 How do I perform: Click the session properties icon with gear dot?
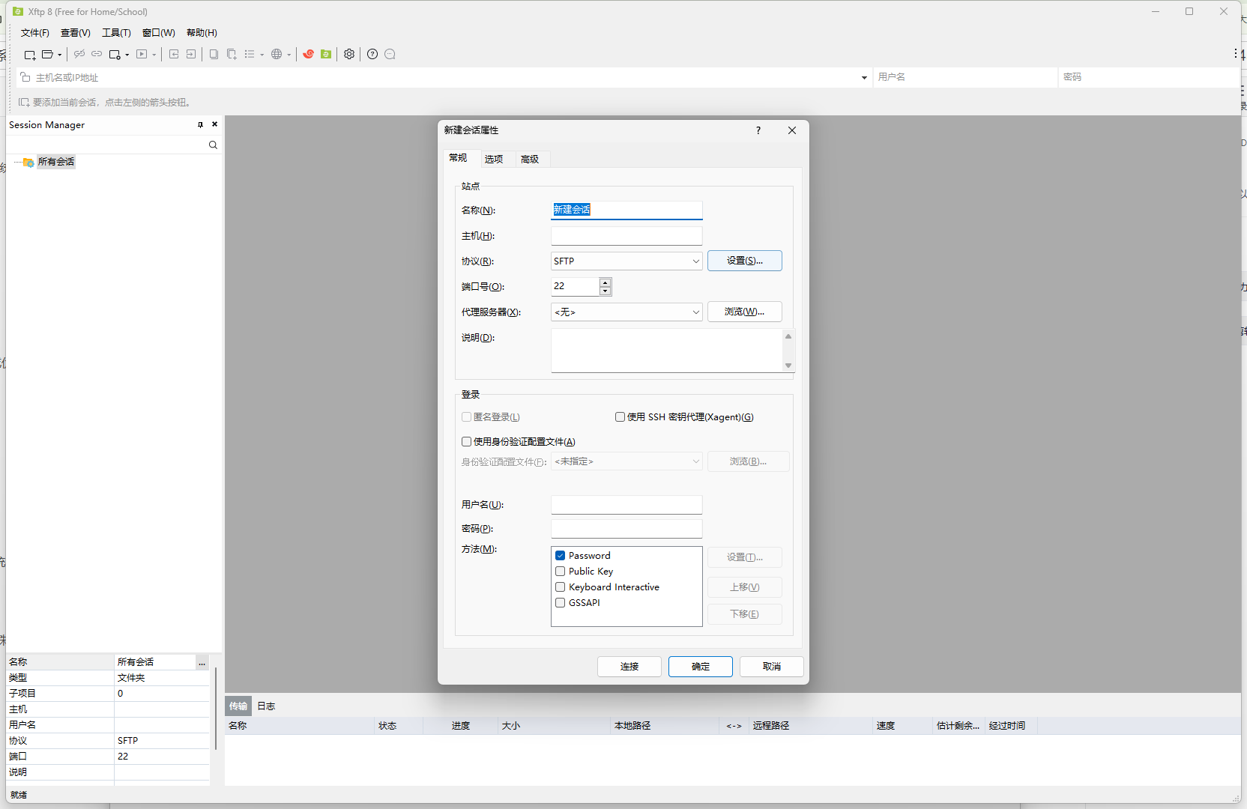[115, 55]
